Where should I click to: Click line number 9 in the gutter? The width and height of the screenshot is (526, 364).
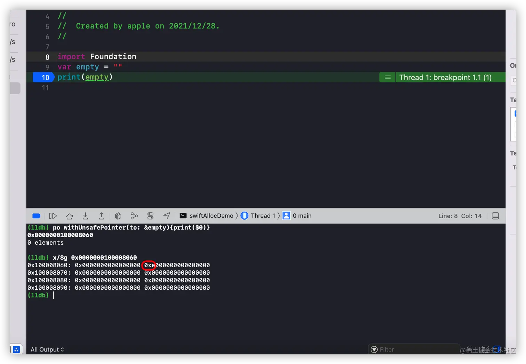click(47, 67)
